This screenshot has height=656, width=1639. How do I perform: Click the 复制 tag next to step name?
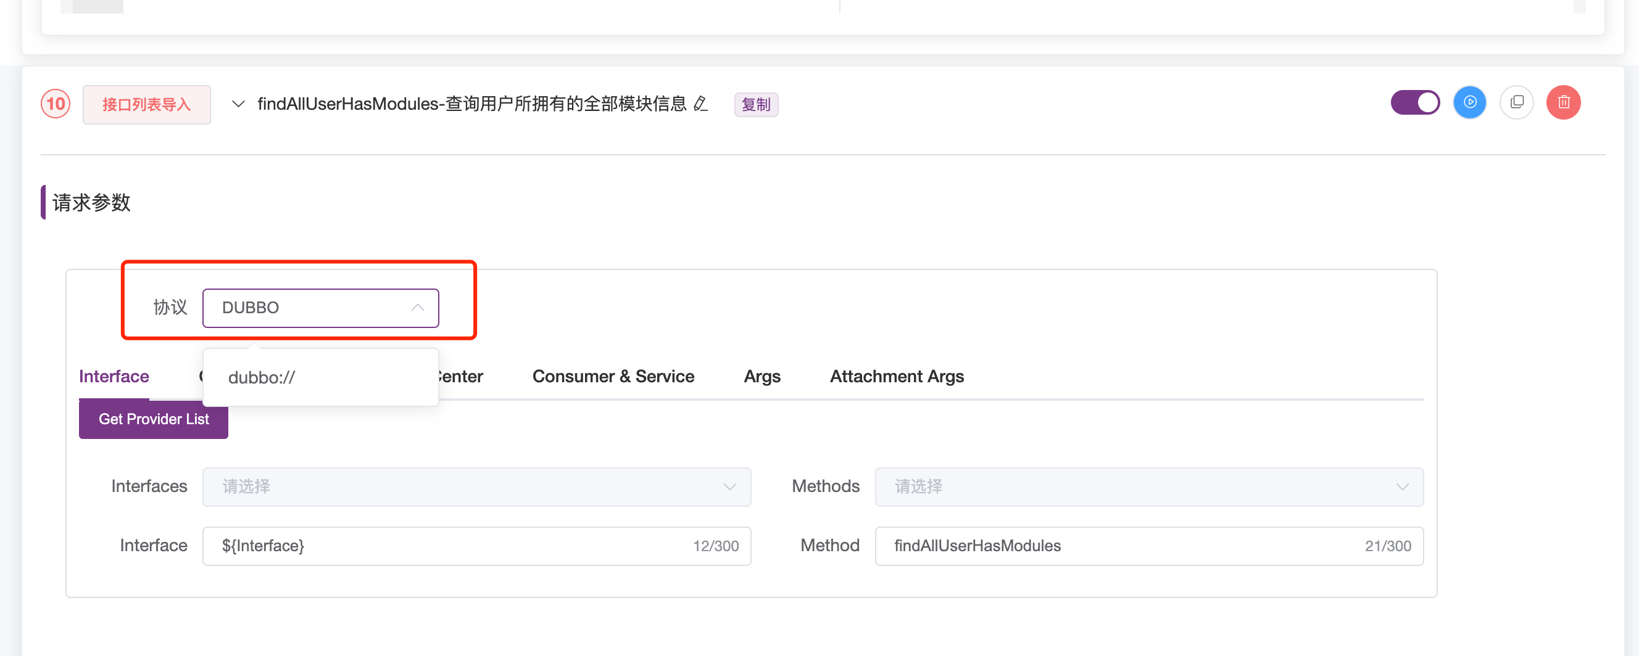[757, 104]
